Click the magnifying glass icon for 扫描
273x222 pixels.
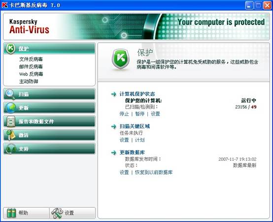point(10,94)
